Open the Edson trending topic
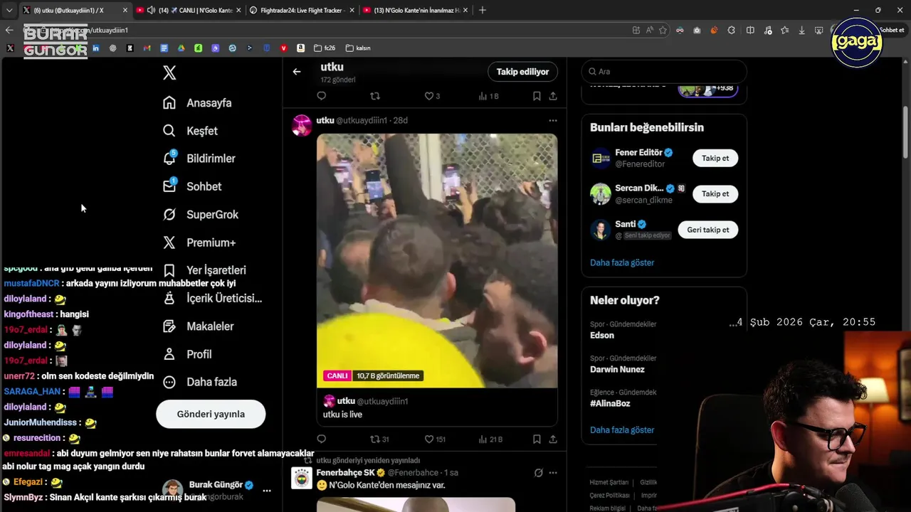The height and width of the screenshot is (512, 911). coord(602,336)
